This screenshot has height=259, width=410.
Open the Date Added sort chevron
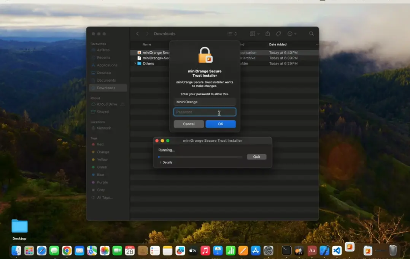pos(317,44)
